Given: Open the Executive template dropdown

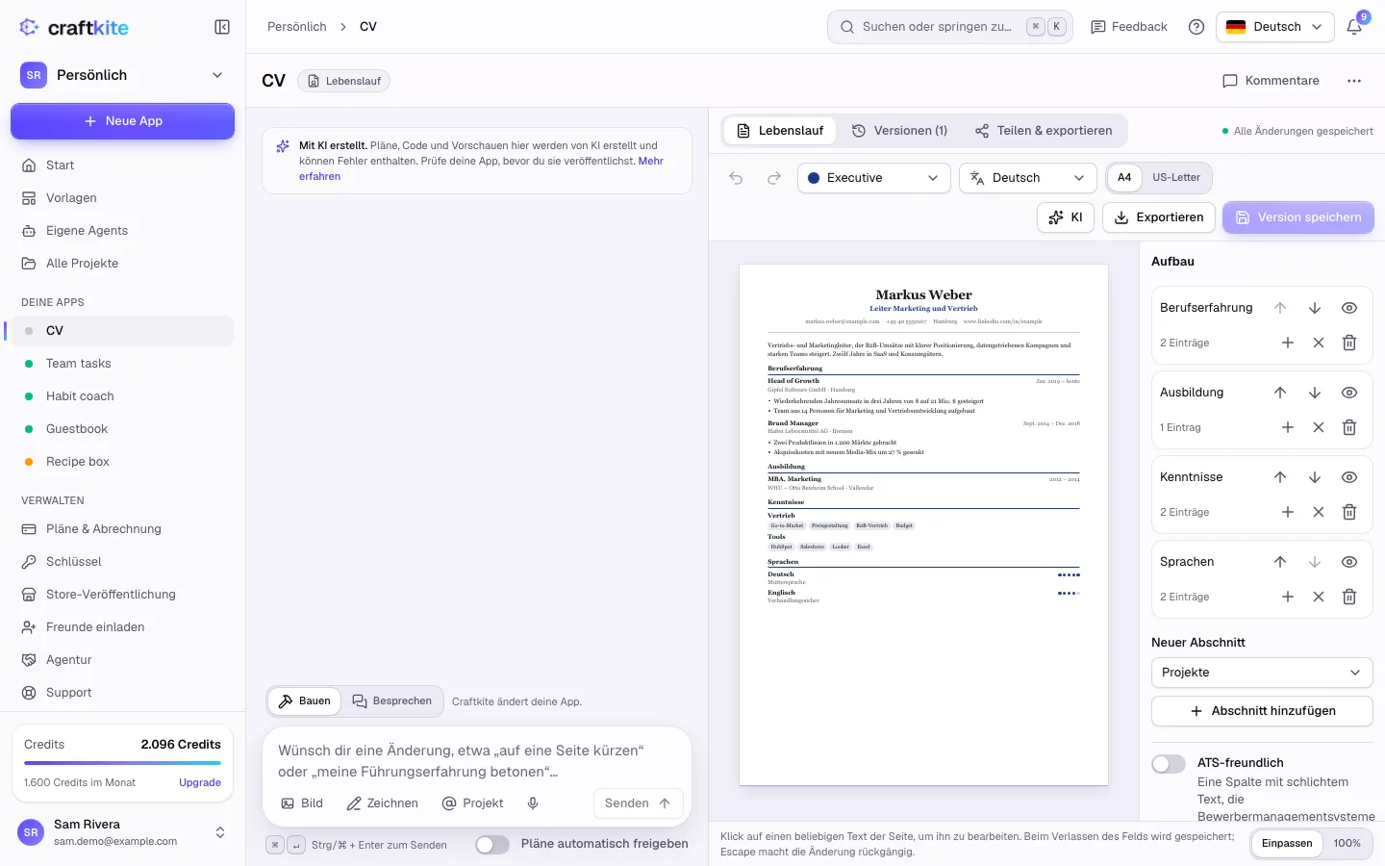Looking at the screenshot, I should (x=874, y=178).
